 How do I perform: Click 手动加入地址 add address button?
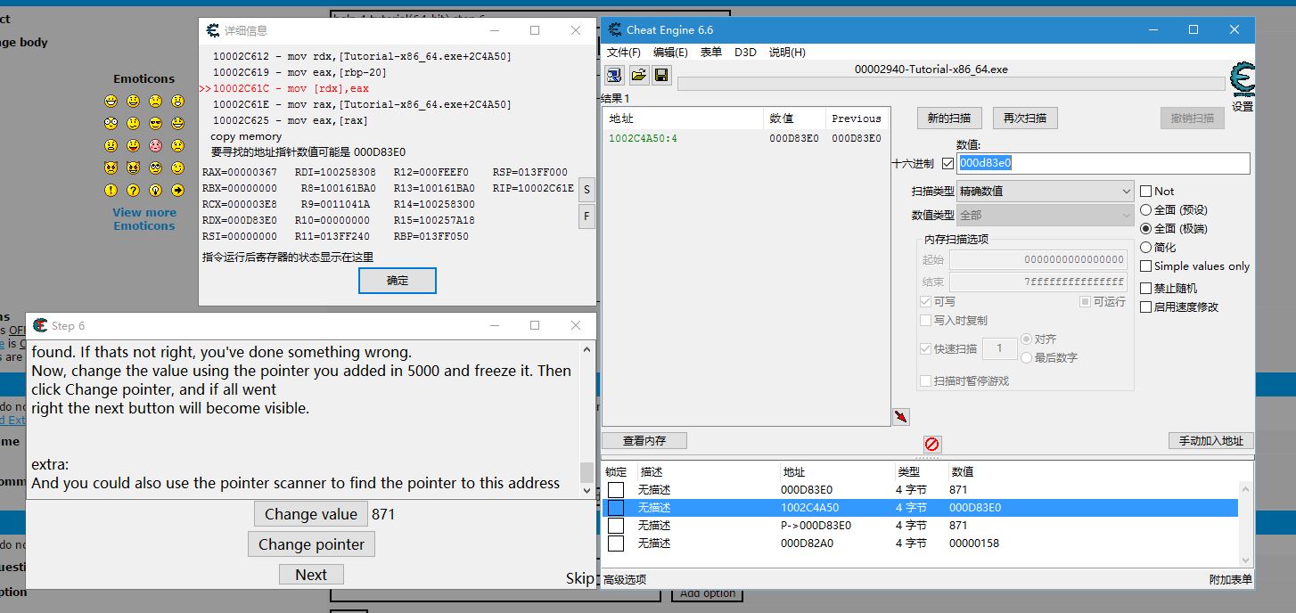1211,440
